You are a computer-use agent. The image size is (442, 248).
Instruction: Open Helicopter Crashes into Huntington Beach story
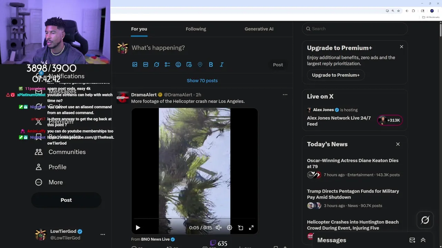click(353, 225)
